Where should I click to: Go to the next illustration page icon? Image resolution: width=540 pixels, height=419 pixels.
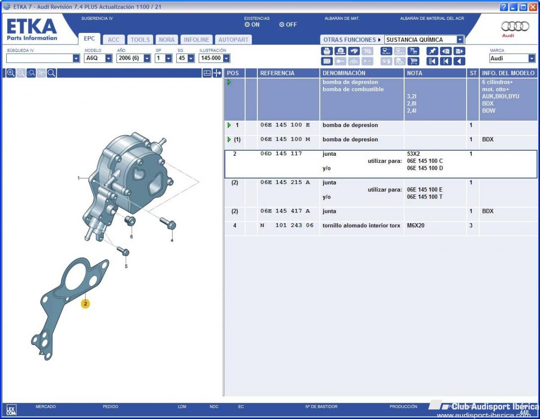(459, 51)
